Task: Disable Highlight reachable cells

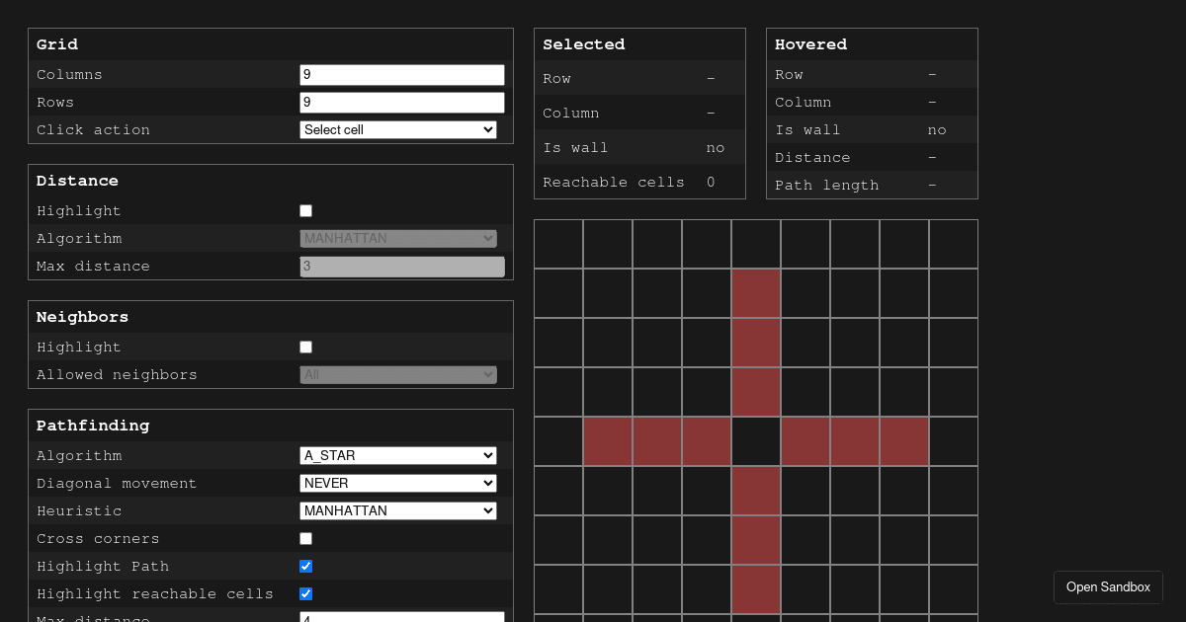Action: (305, 593)
